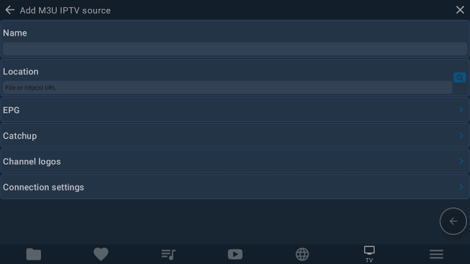Image resolution: width=470 pixels, height=264 pixels.
Task: Open favorites heart tab
Action: [100, 255]
